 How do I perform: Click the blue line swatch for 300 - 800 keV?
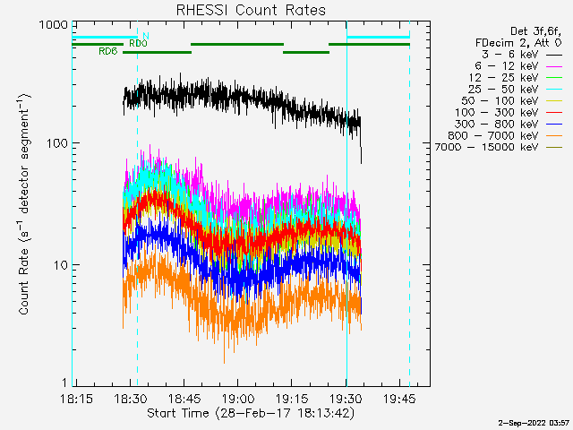[554, 125]
